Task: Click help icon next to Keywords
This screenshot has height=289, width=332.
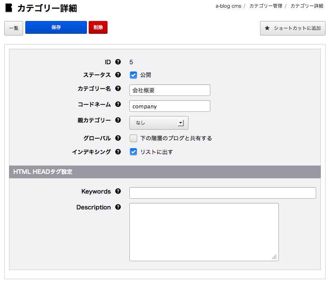Action: coord(118,191)
